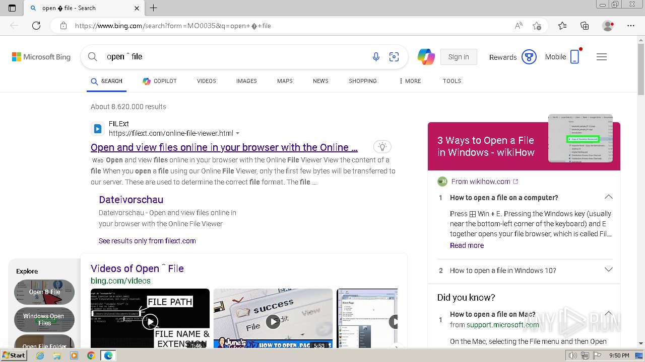
Task: Click the SEARCH tab
Action: (x=107, y=81)
